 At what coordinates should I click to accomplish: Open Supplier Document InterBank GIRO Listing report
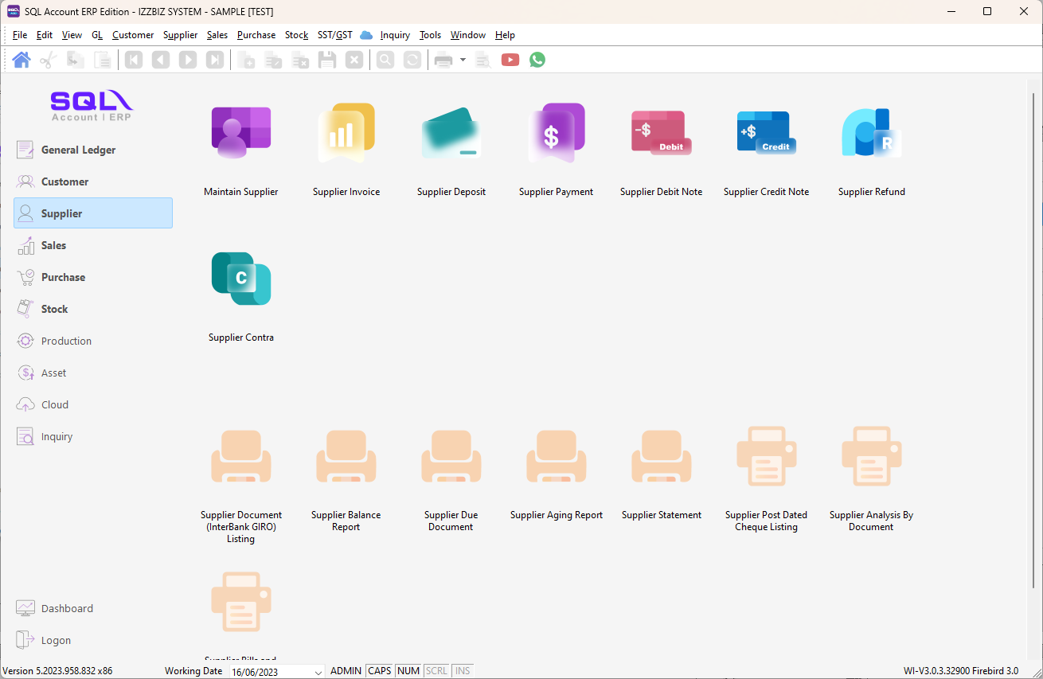241,456
